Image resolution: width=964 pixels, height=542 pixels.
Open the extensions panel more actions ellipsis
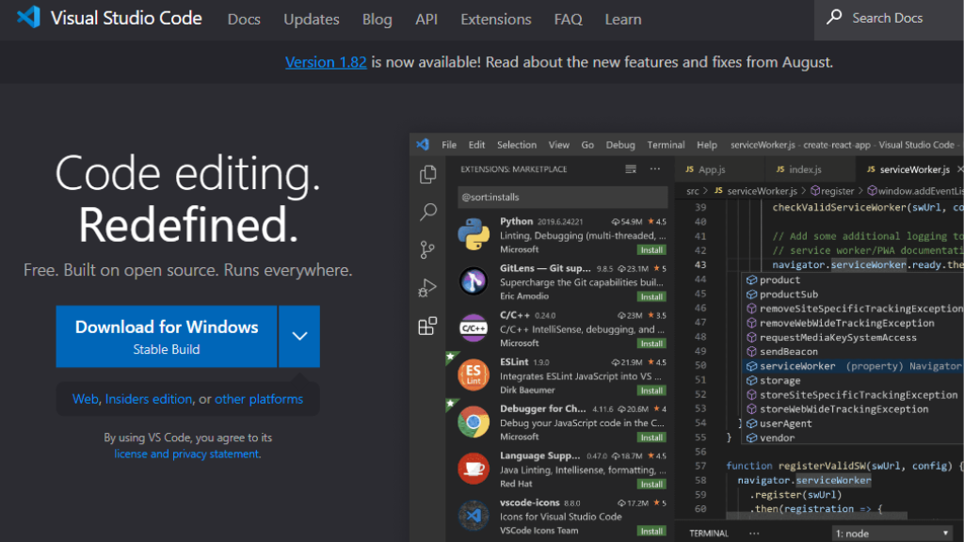(655, 169)
